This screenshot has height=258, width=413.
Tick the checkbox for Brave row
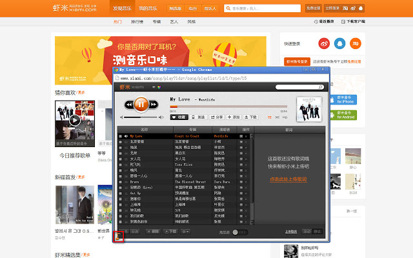pos(121,182)
